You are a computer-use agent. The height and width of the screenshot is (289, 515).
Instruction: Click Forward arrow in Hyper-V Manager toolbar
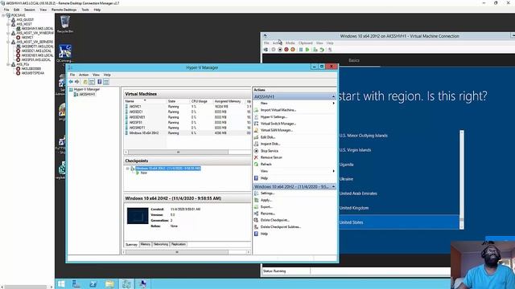coord(77,82)
